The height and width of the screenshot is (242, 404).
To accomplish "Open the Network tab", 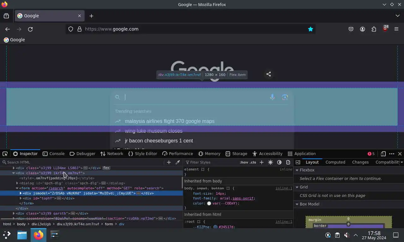I will tap(111, 154).
